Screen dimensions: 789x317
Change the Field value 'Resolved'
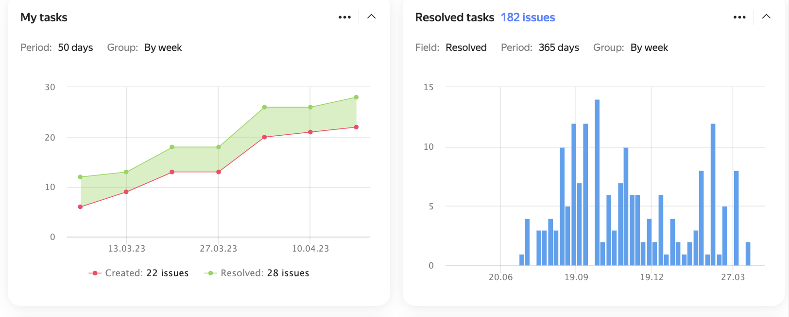coord(466,48)
